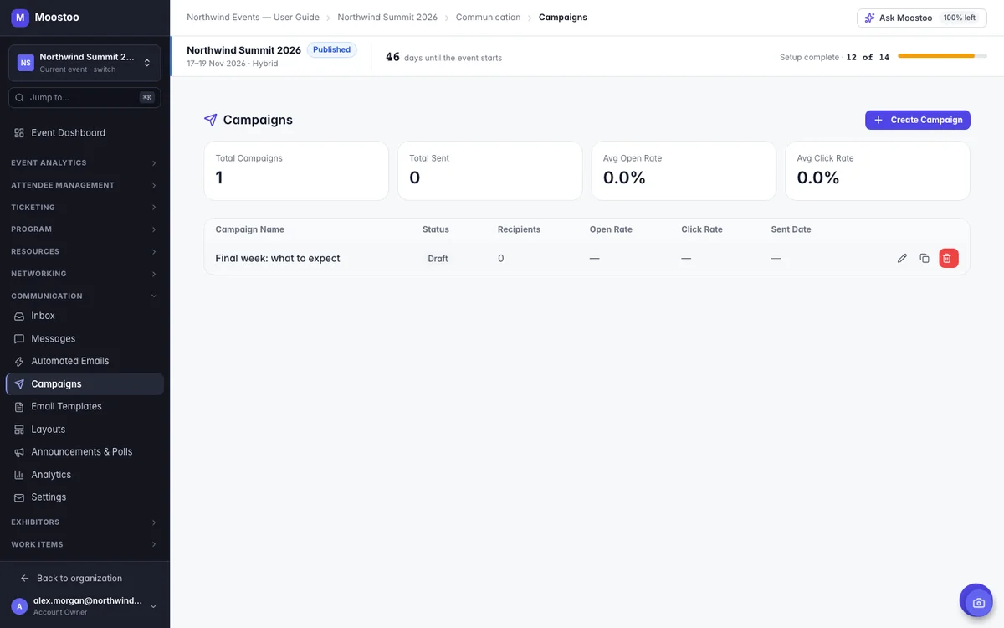Viewport: 1004px width, 628px height.
Task: Click the 'Final week: what to expect' campaign name
Action: click(278, 259)
